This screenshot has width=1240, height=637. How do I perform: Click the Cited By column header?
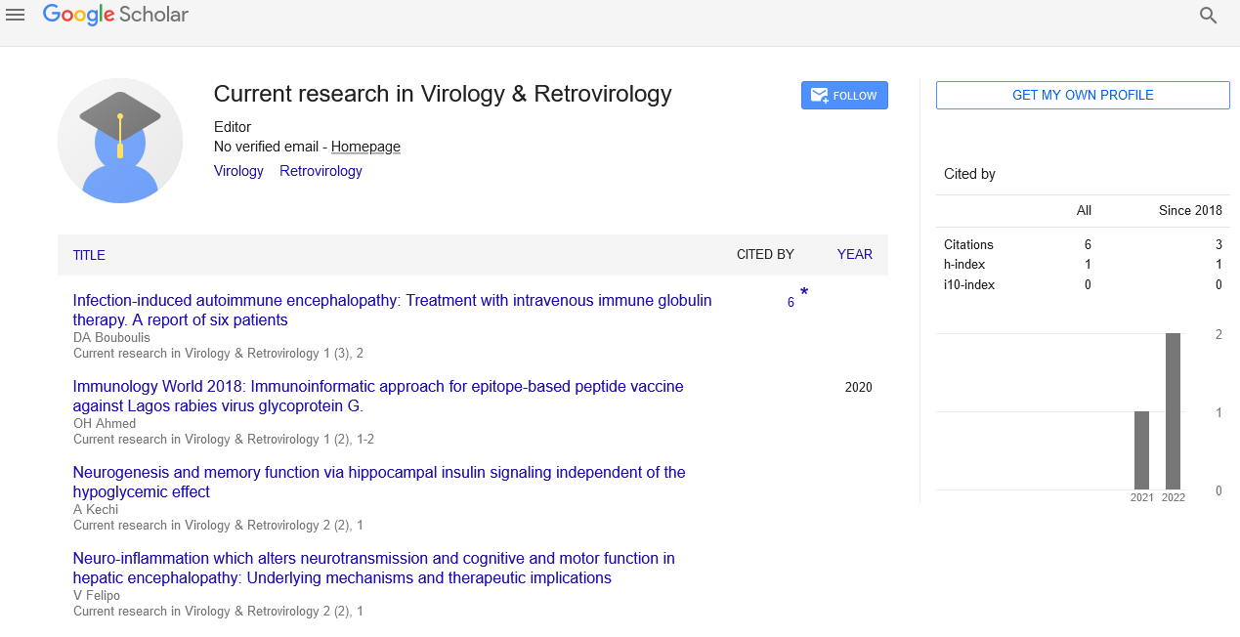point(765,254)
